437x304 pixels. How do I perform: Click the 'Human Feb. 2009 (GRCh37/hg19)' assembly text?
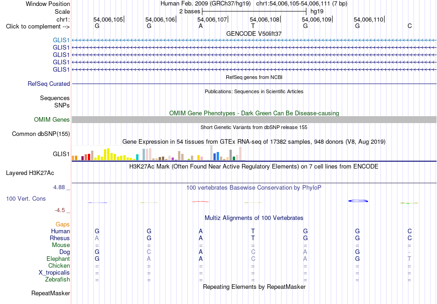pyautogui.click(x=206, y=4)
